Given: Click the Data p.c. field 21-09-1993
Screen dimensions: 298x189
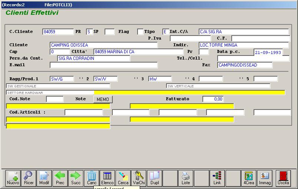Looking at the screenshot, I should tap(268, 52).
